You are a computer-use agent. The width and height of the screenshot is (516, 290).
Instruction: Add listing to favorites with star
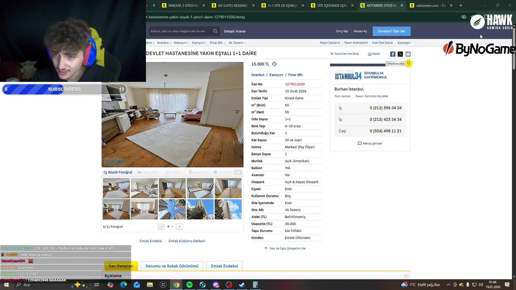pyautogui.click(x=345, y=54)
